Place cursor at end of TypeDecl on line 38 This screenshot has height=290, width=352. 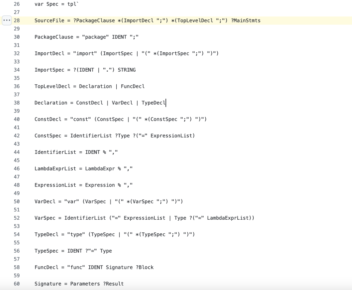point(166,103)
